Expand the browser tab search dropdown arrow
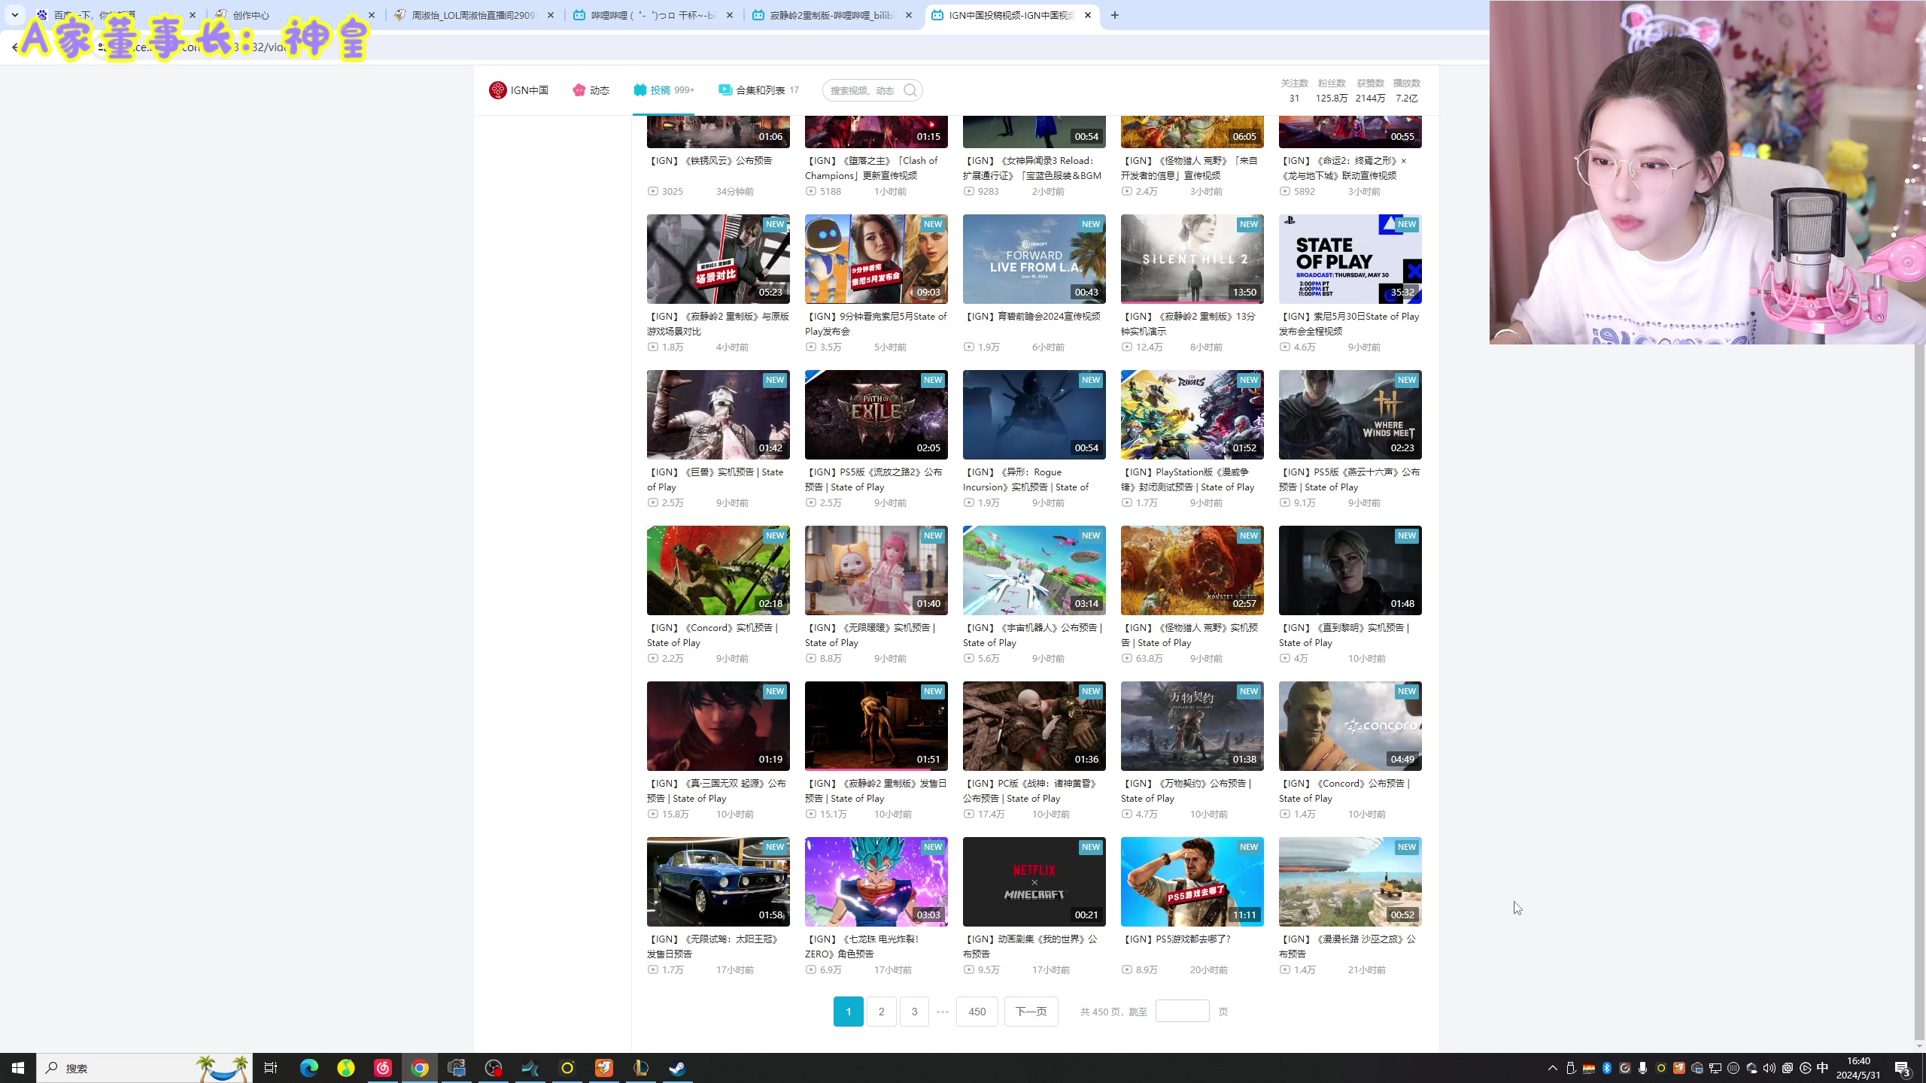1926x1083 pixels. pyautogui.click(x=14, y=15)
